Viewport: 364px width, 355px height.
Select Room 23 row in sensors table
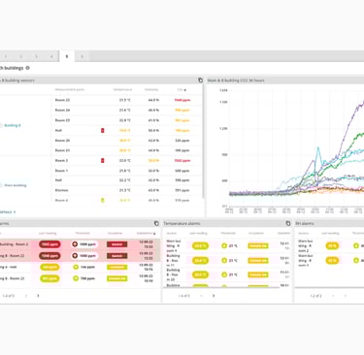(127, 120)
